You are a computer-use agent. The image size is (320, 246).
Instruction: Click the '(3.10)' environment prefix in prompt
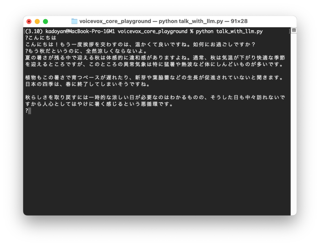click(34, 31)
